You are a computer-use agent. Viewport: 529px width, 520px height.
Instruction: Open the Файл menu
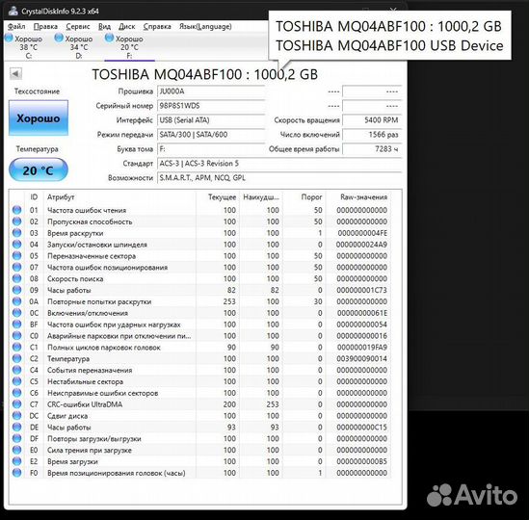click(x=16, y=26)
